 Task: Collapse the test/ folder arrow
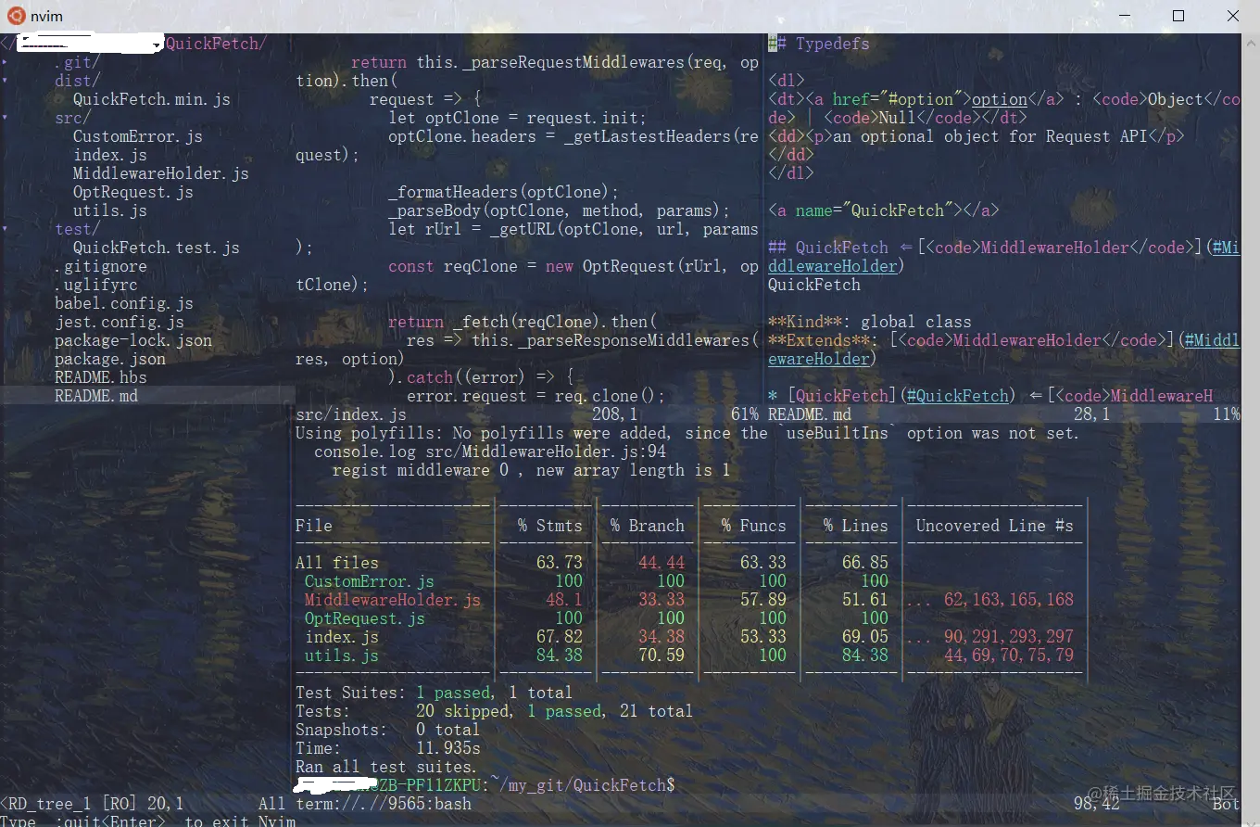(4, 229)
